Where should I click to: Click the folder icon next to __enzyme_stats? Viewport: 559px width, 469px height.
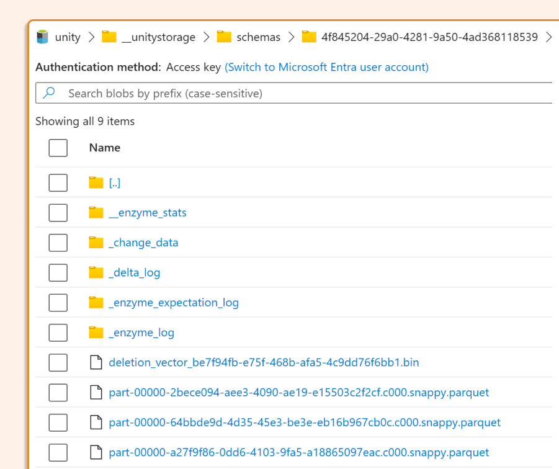click(x=96, y=212)
